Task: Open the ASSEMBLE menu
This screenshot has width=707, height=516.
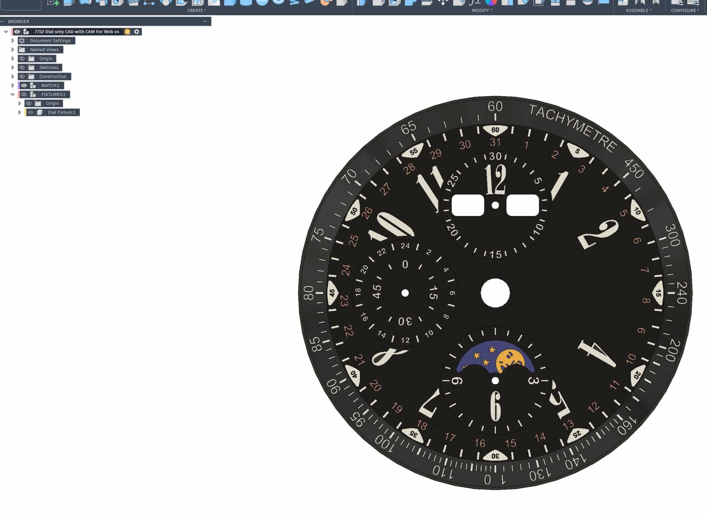Action: click(638, 10)
